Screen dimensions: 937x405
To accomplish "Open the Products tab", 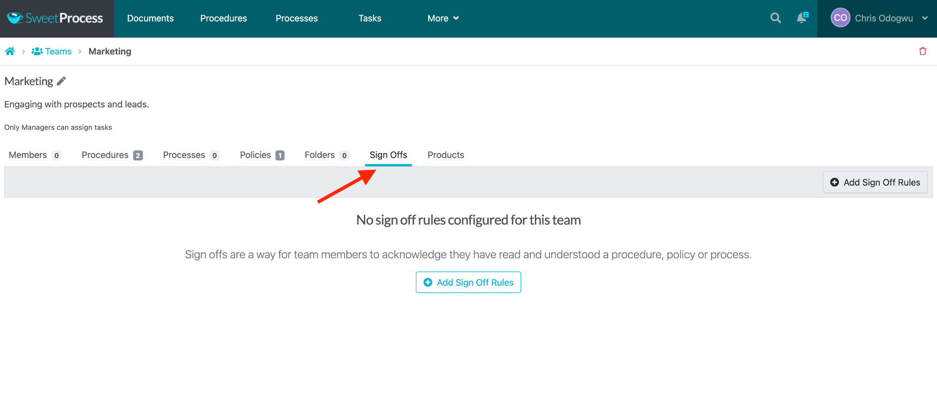I will (x=446, y=155).
